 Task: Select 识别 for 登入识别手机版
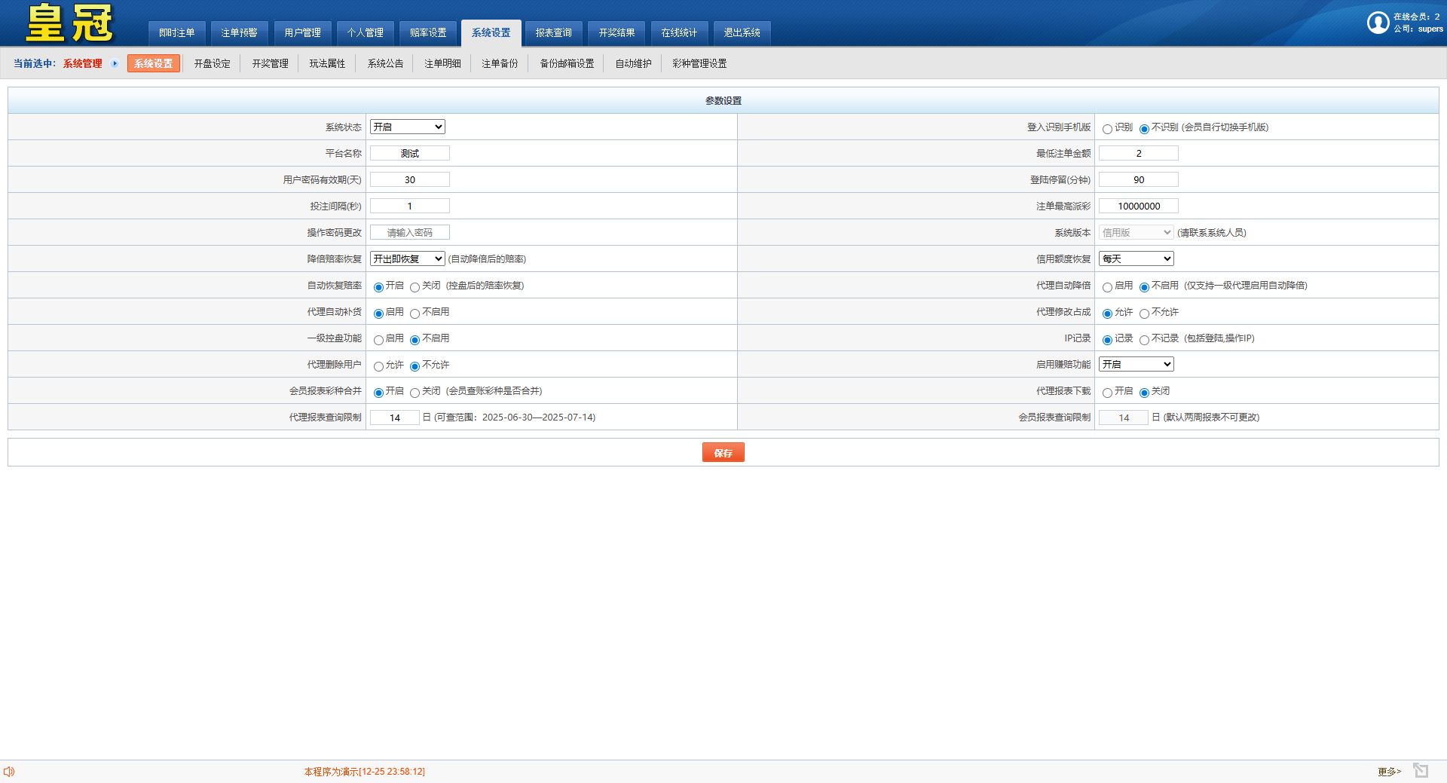[x=1107, y=129]
